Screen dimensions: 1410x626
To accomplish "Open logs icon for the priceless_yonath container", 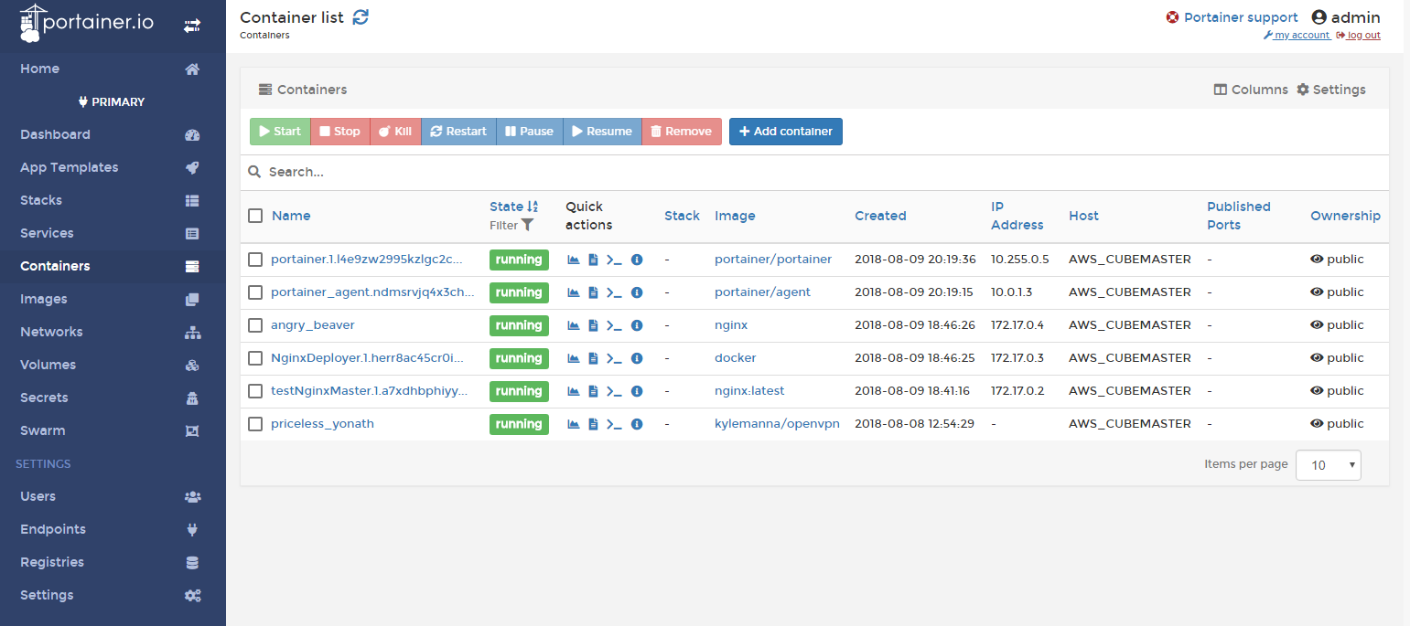I will coord(593,424).
